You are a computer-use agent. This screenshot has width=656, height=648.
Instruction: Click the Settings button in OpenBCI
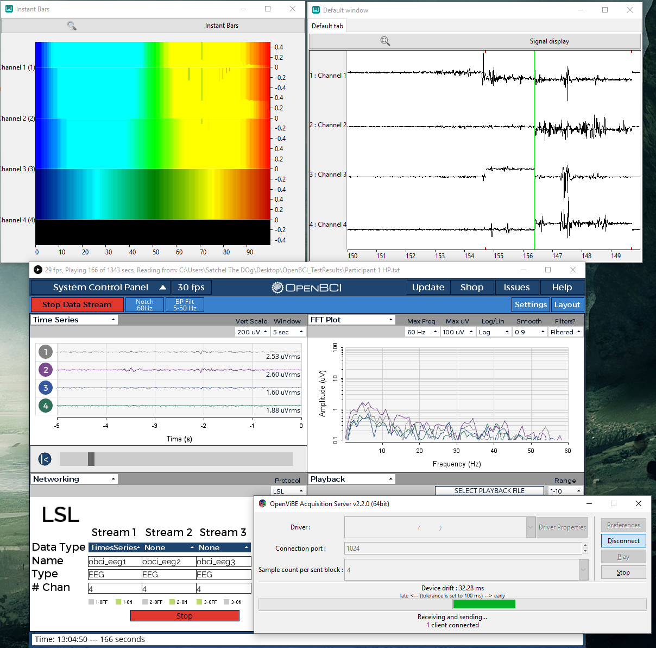[531, 304]
